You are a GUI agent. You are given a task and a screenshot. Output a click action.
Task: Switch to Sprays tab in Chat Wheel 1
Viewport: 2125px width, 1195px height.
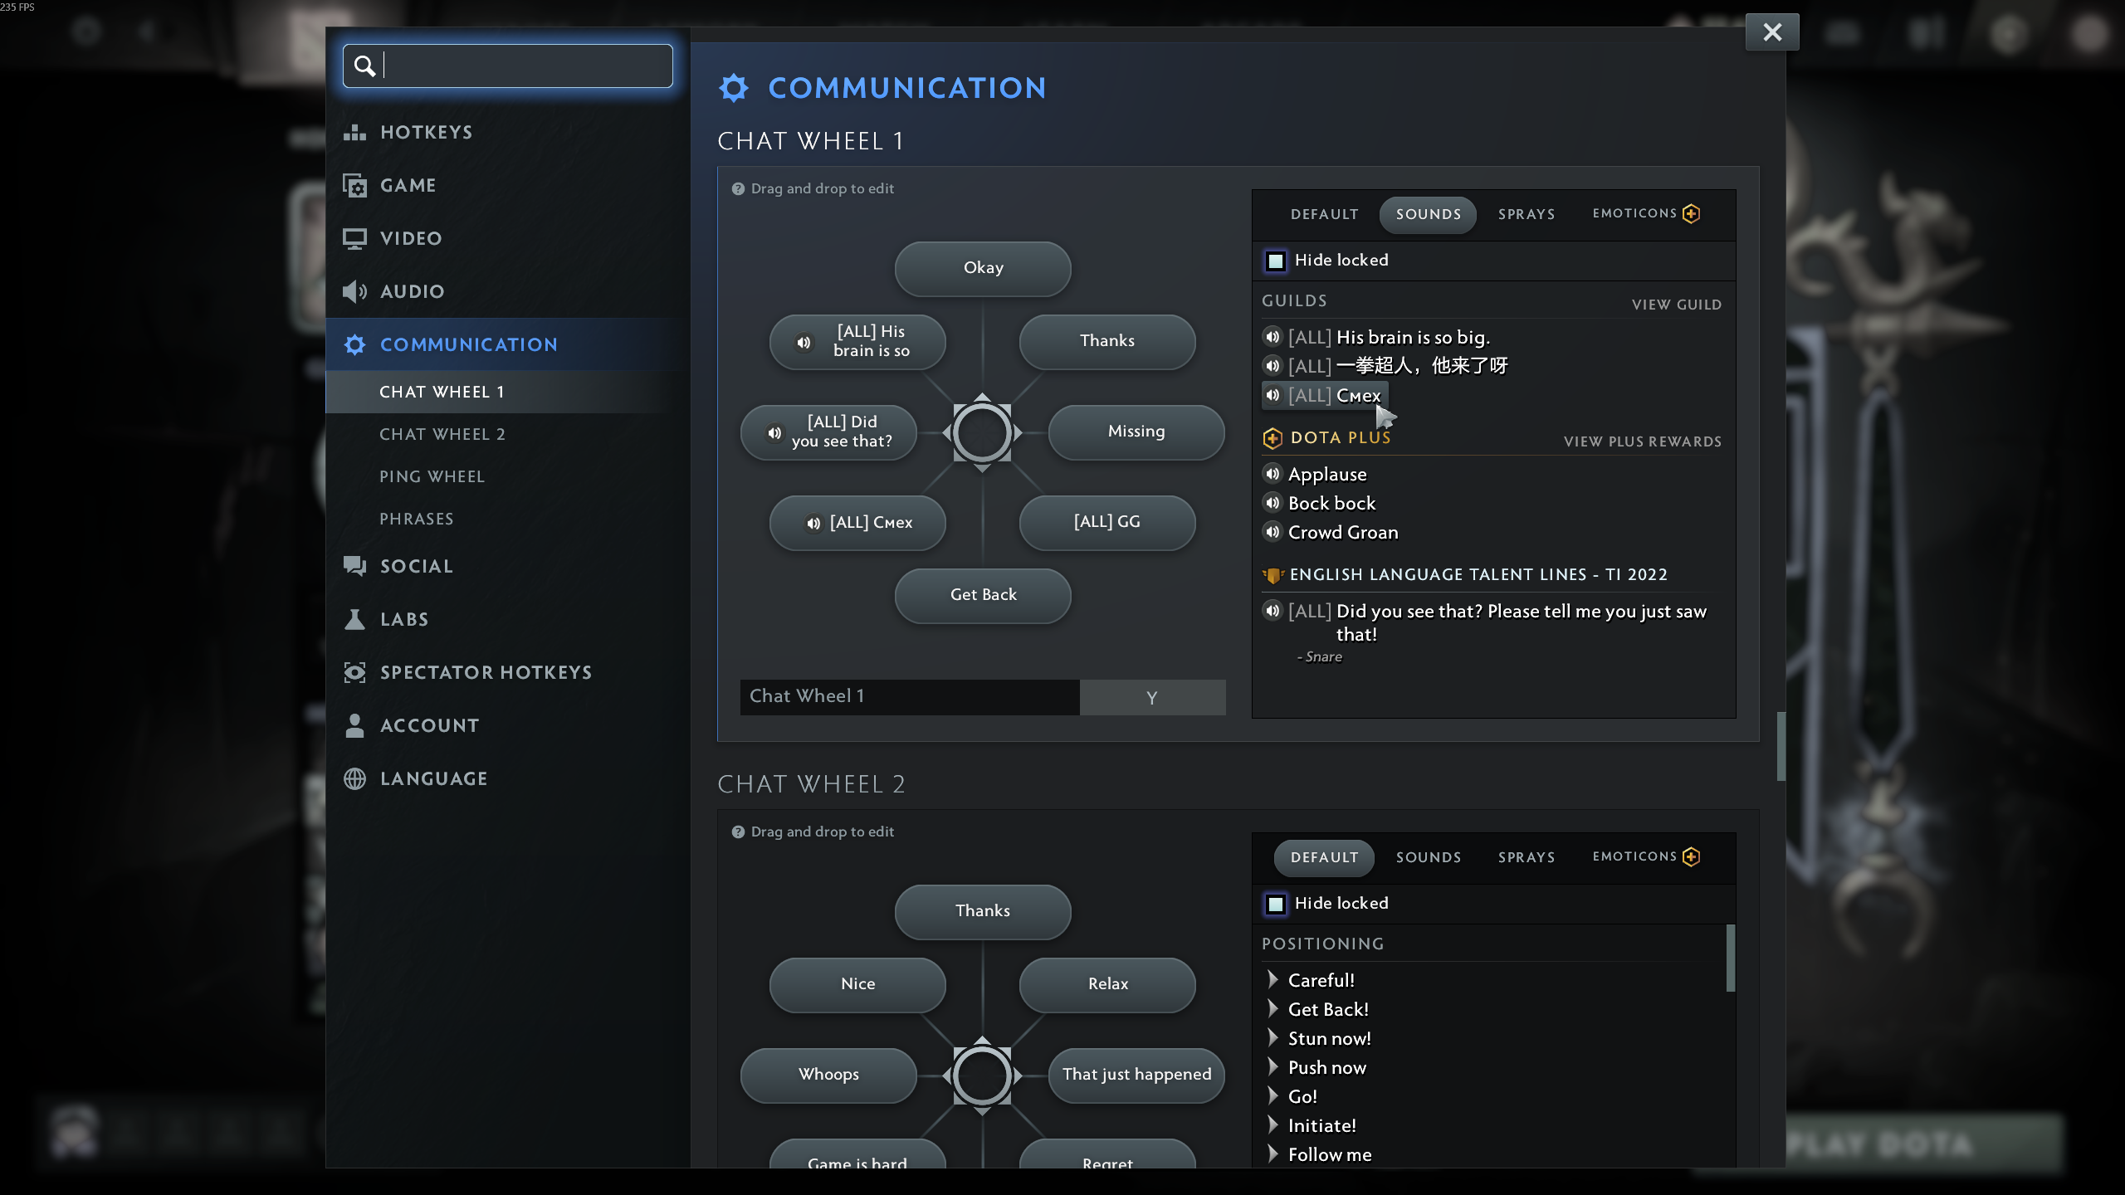[1526, 214]
